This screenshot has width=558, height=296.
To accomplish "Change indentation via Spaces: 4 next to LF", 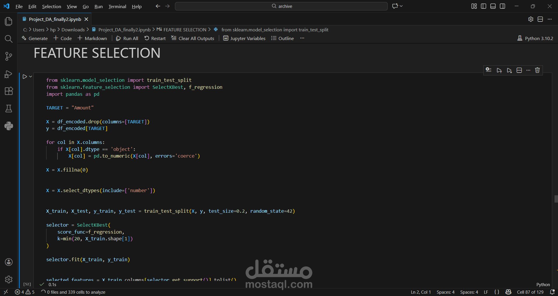I will coord(469,292).
